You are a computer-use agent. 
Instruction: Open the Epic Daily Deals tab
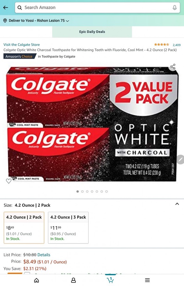92,32
